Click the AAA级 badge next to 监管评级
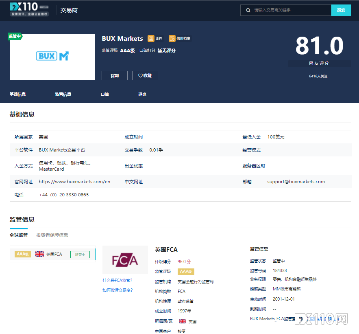359x334 pixels. tap(186, 272)
